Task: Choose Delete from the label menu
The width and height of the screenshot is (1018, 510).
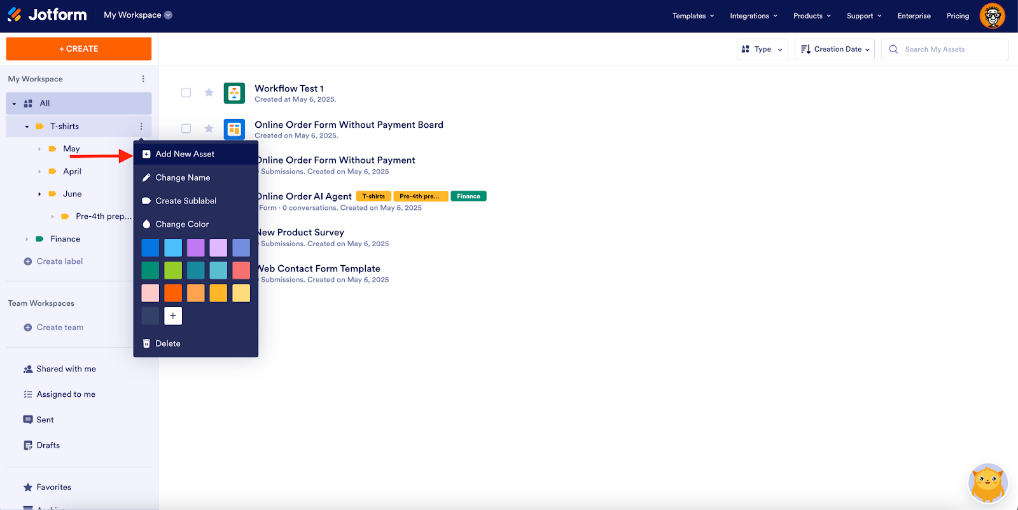Action: (x=196, y=343)
